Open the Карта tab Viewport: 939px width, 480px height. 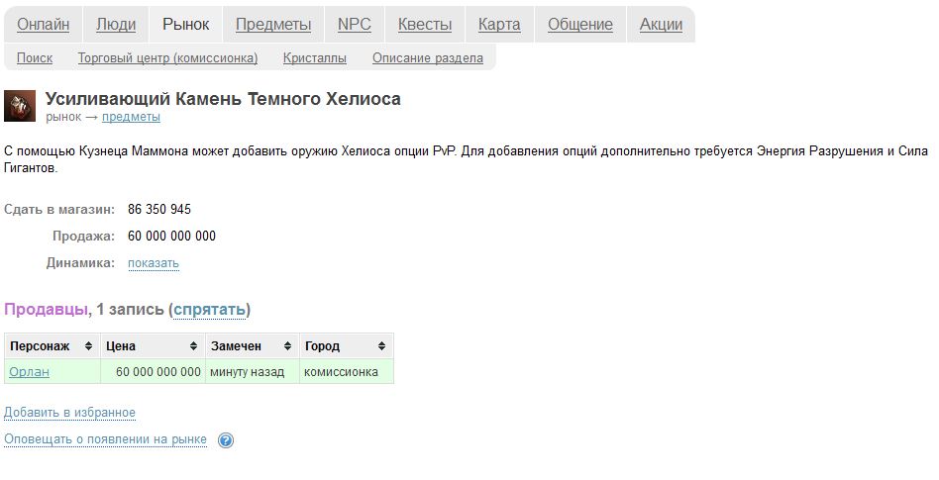coord(499,25)
